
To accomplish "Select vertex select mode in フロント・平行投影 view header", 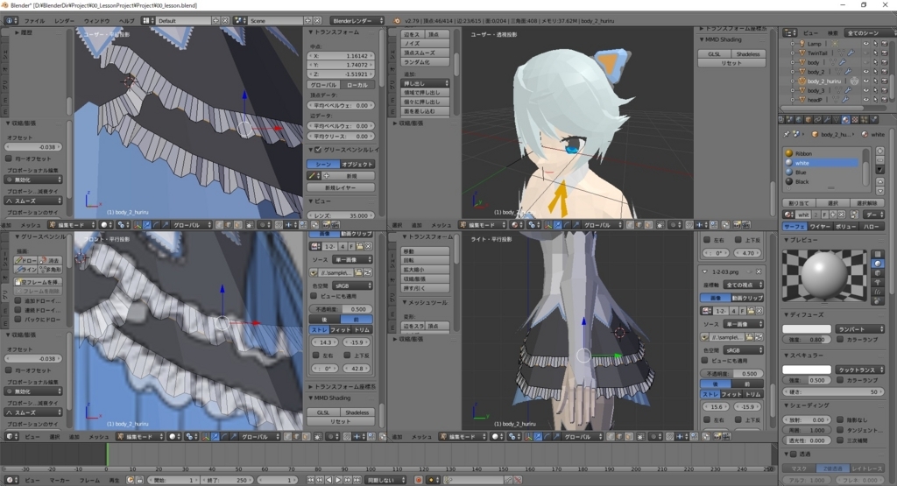I will 286,436.
